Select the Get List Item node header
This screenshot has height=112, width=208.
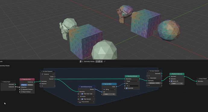pos(109,84)
